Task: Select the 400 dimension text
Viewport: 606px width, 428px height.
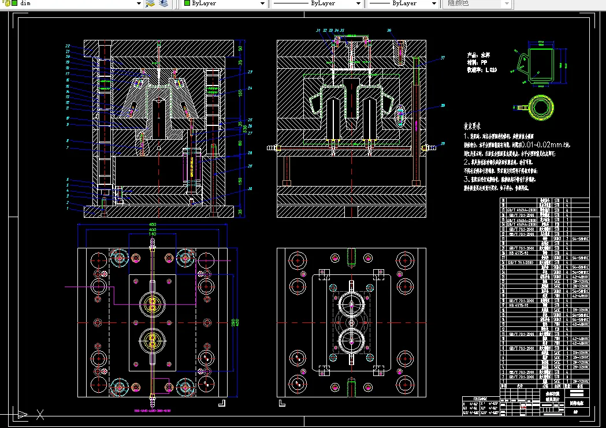Action: pyautogui.click(x=153, y=229)
